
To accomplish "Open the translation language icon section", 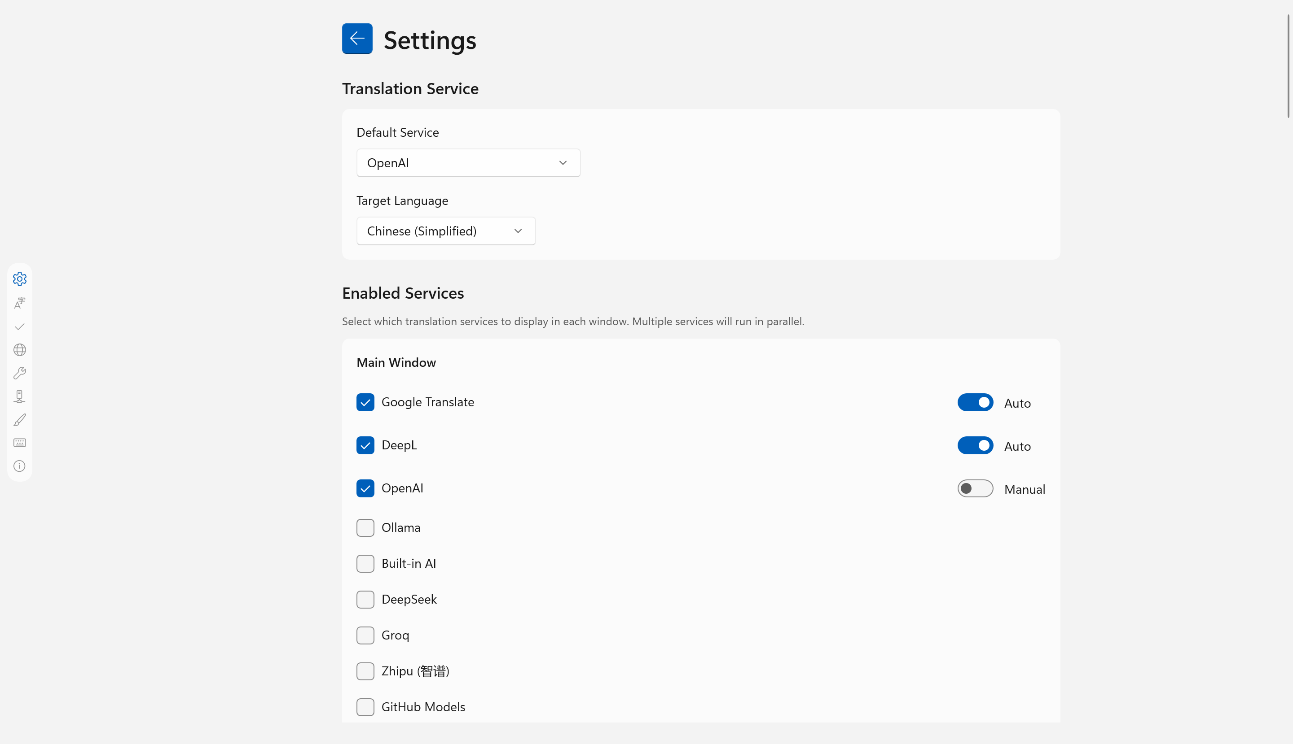I will coord(19,303).
